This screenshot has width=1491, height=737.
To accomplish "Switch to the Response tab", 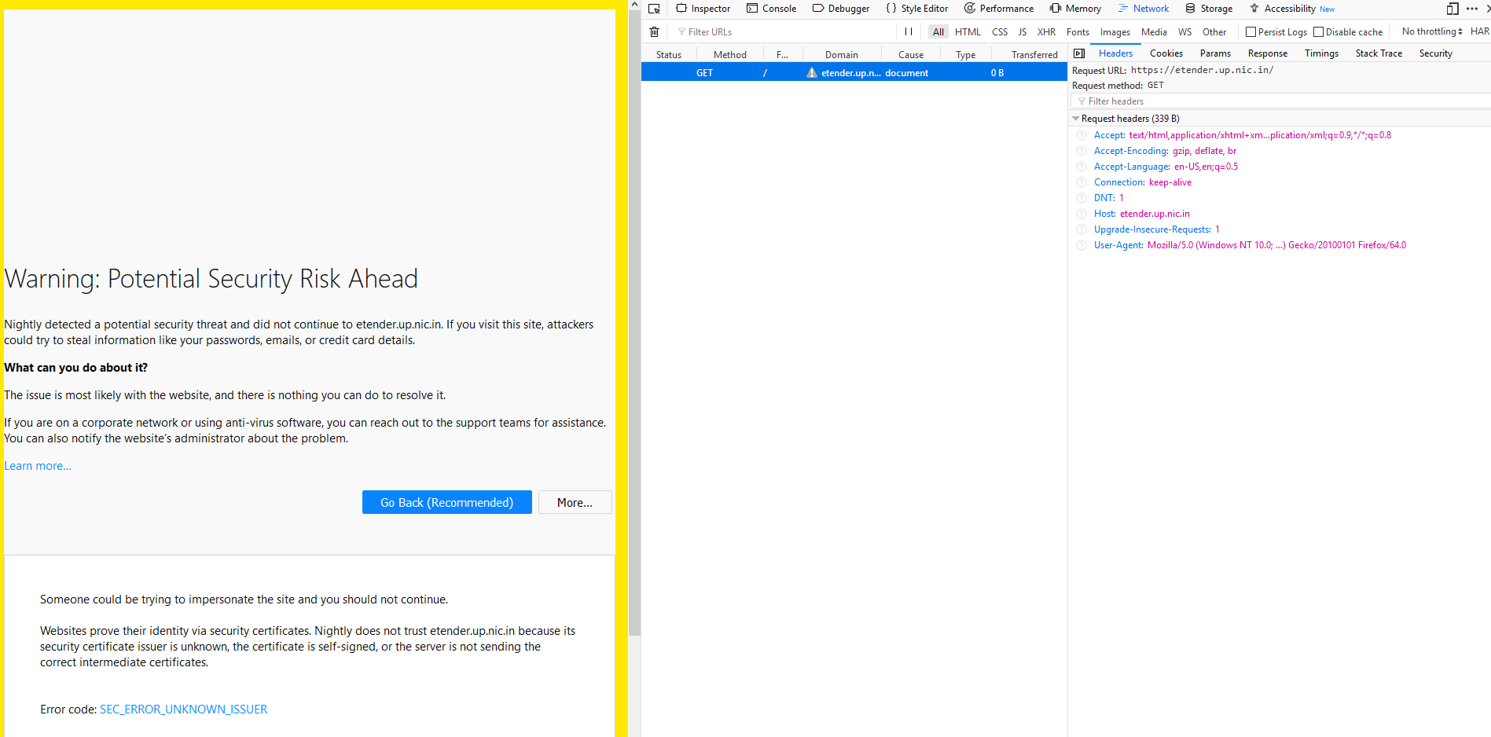I will tap(1267, 53).
